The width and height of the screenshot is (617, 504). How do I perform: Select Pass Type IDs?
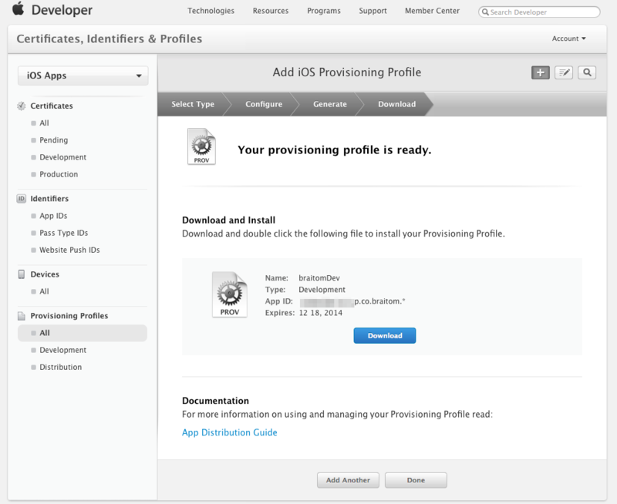point(64,233)
